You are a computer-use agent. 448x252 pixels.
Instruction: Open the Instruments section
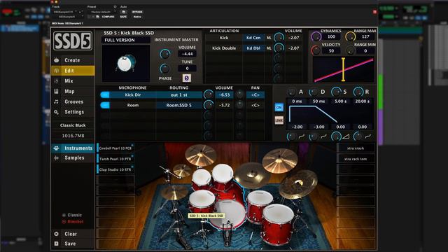(x=73, y=148)
